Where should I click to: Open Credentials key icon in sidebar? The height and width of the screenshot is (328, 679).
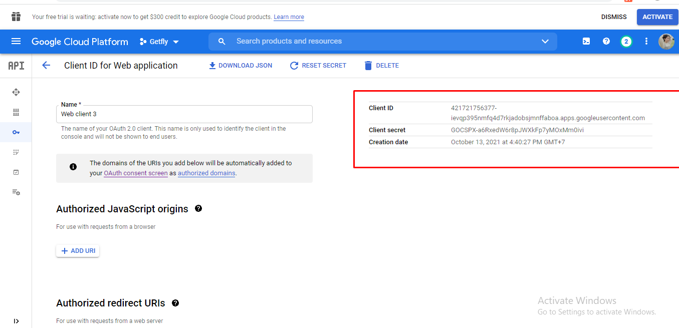click(x=16, y=132)
